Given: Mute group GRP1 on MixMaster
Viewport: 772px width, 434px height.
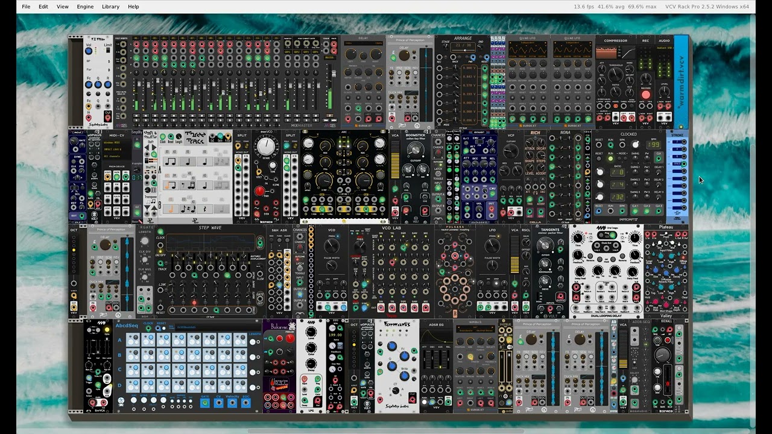Looking at the screenshot, I should (x=288, y=116).
